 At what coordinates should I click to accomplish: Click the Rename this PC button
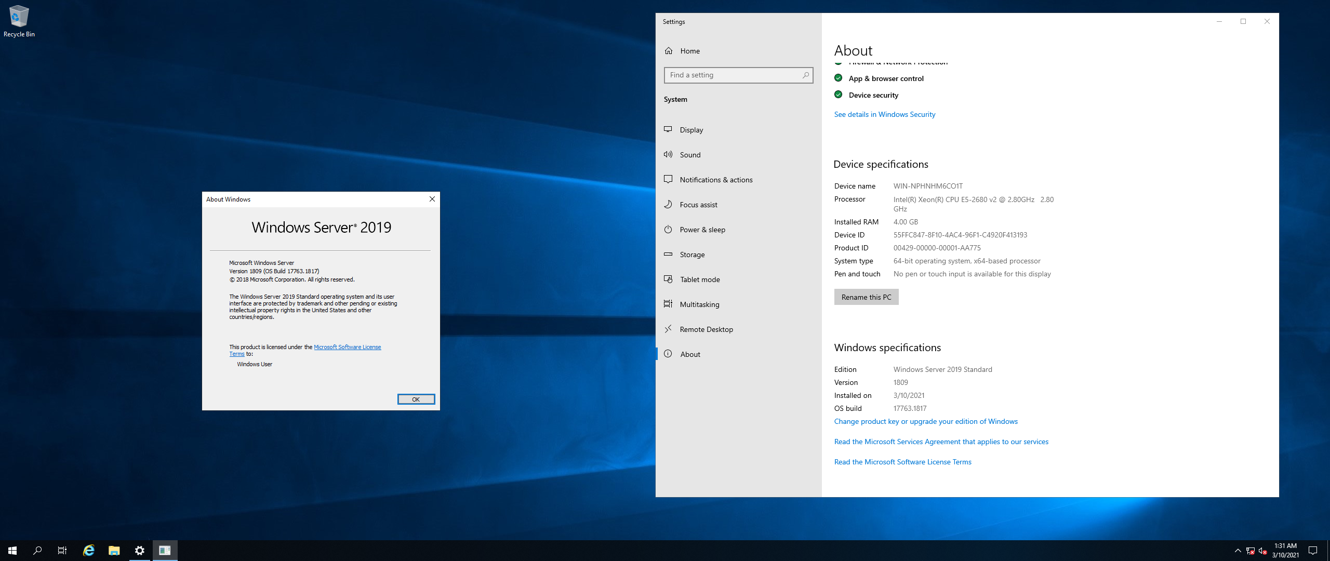[866, 297]
